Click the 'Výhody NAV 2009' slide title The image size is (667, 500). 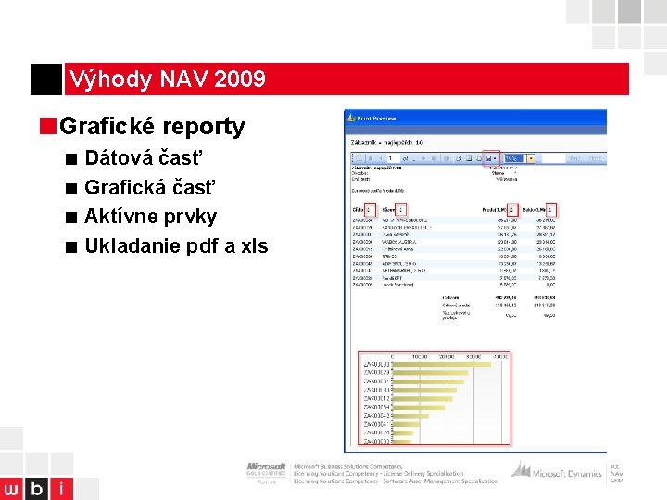click(167, 79)
